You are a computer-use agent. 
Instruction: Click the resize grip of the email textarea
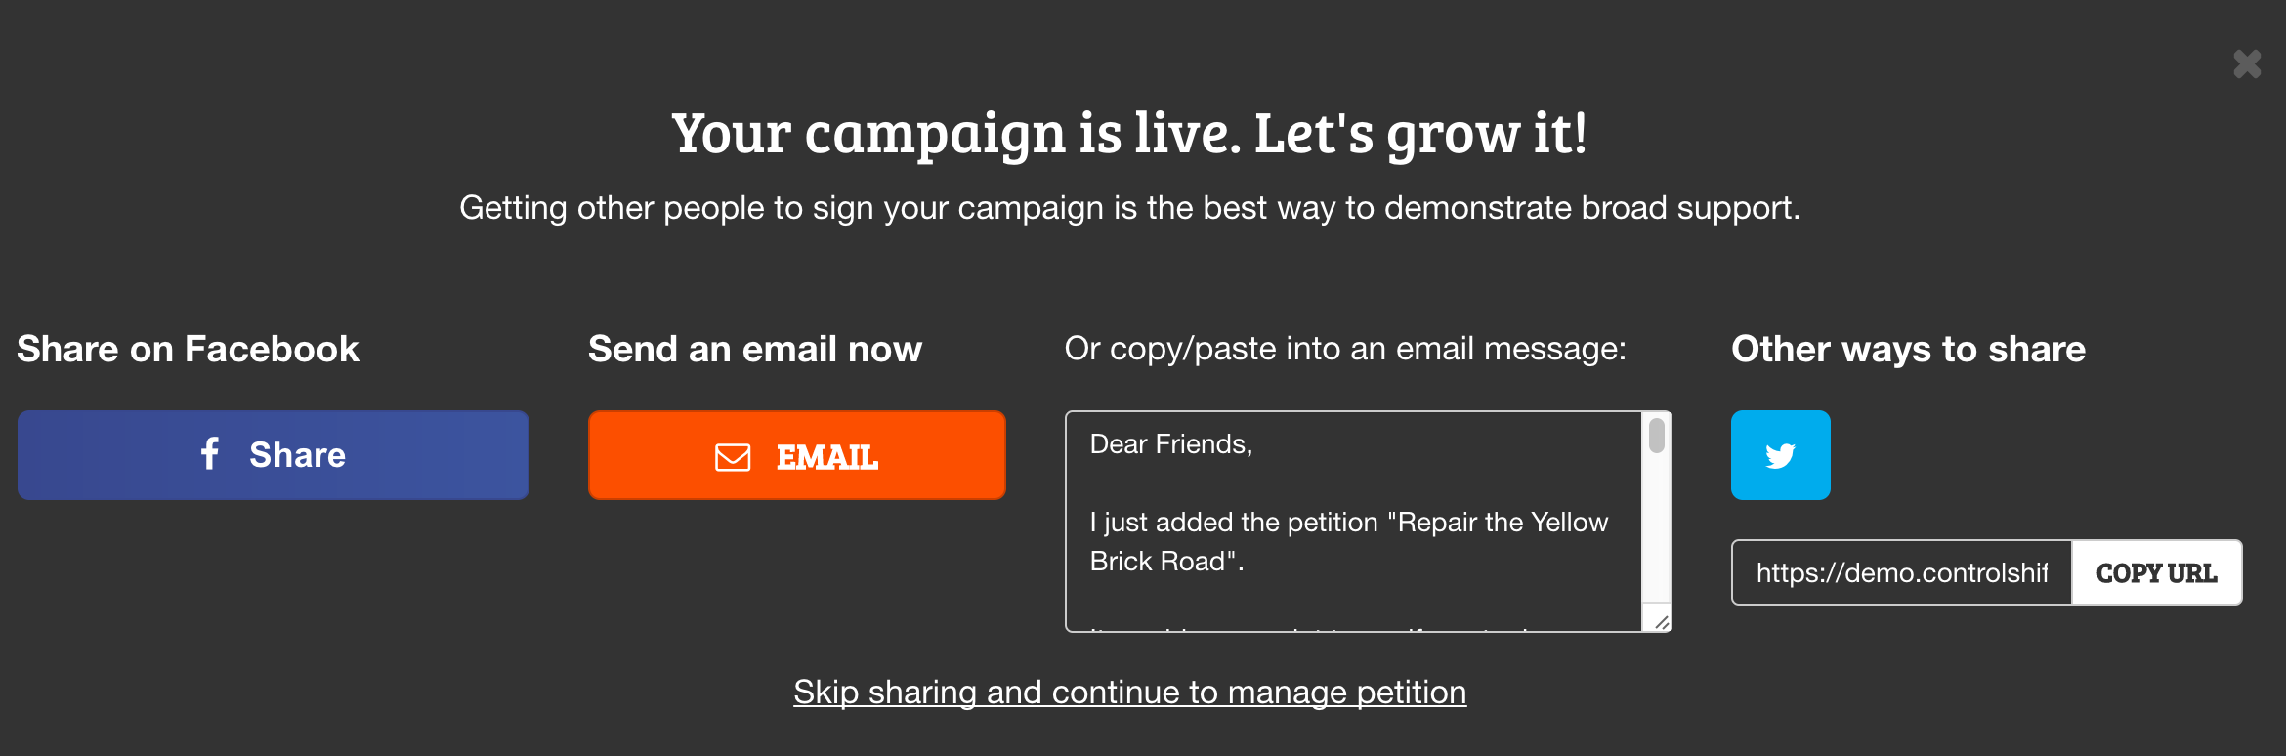click(1661, 621)
